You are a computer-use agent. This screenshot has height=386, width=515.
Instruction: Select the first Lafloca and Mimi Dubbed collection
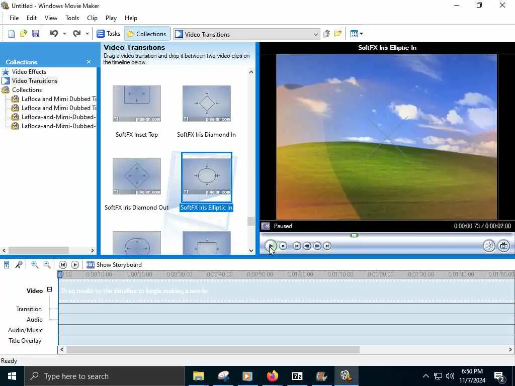click(58, 99)
